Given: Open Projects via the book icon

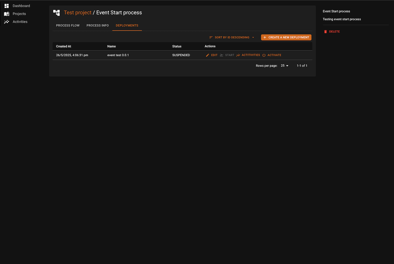Looking at the screenshot, I should (6, 14).
